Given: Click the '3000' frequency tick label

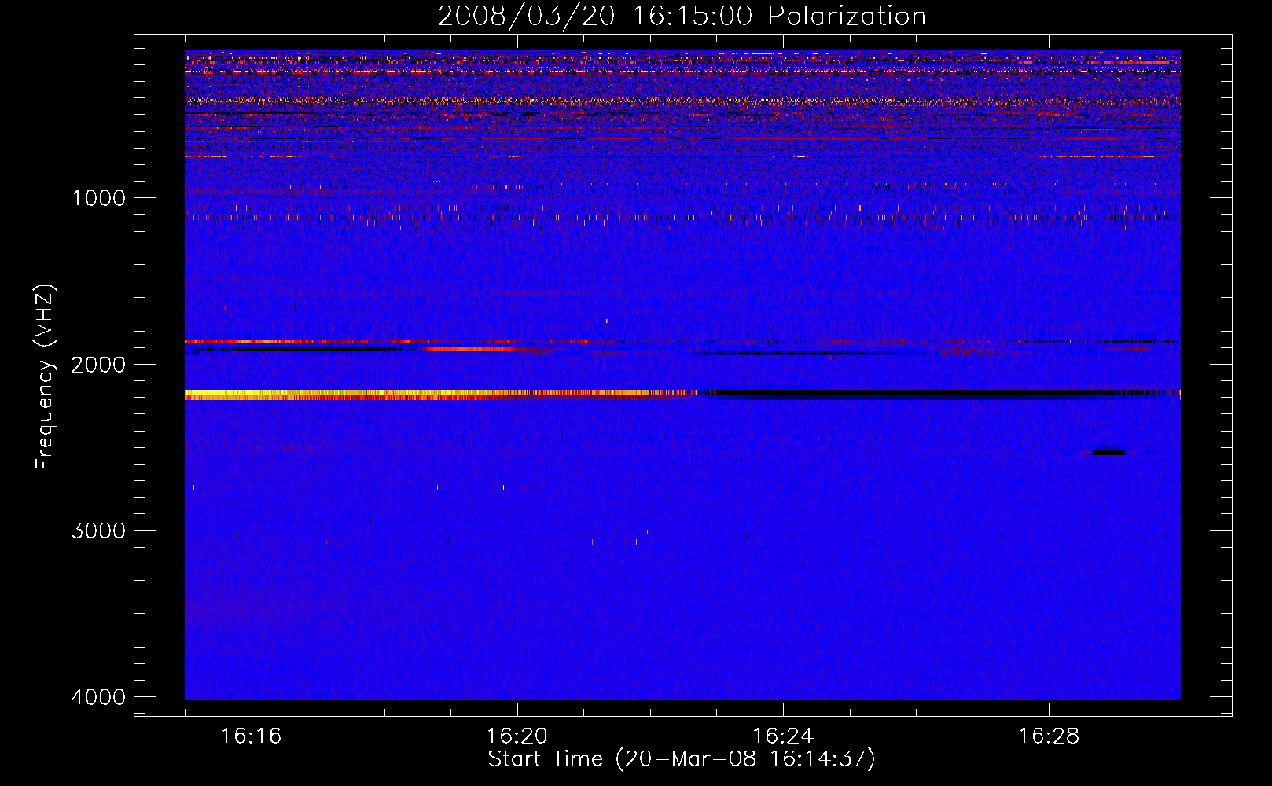Looking at the screenshot, I should tap(98, 531).
